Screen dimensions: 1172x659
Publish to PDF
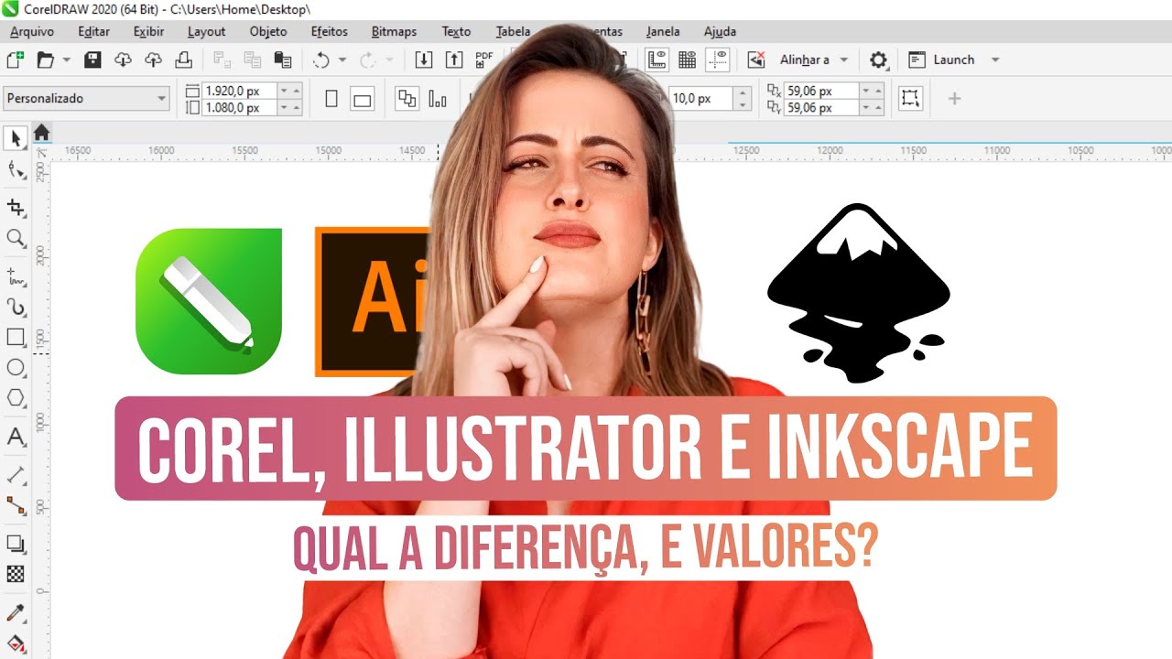pyautogui.click(x=484, y=59)
